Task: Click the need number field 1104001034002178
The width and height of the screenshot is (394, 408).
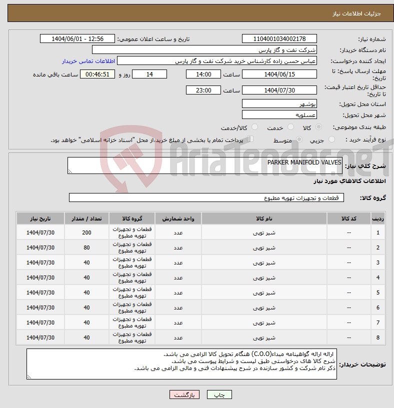Action: [x=279, y=39]
